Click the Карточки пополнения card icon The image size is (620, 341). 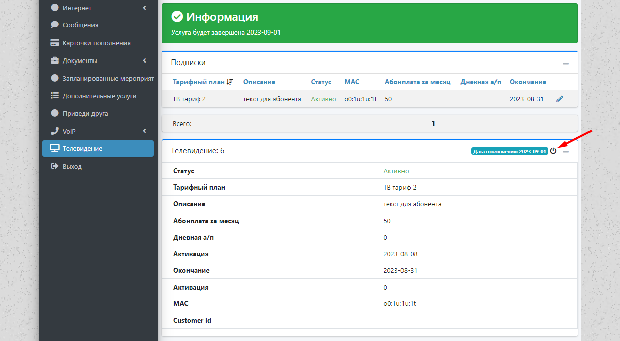coord(55,43)
